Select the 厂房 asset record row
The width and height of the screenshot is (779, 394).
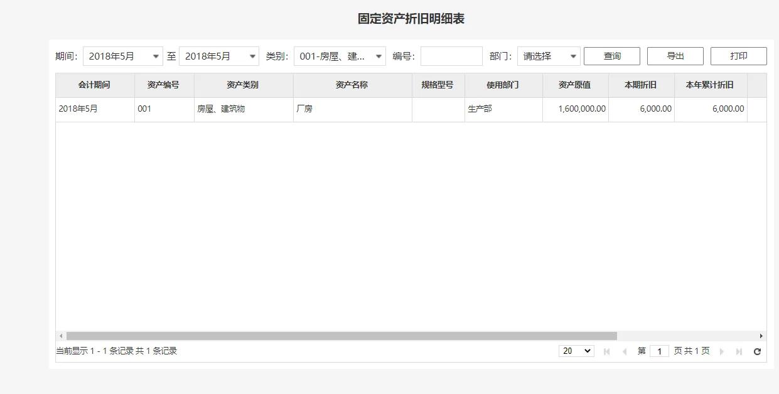pyautogui.click(x=352, y=108)
